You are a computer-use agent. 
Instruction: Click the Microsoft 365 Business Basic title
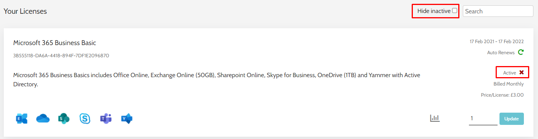55,43
